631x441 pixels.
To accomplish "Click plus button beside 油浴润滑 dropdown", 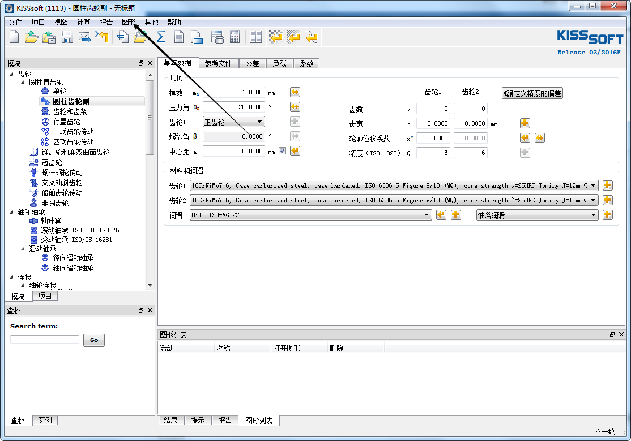I will coord(608,215).
